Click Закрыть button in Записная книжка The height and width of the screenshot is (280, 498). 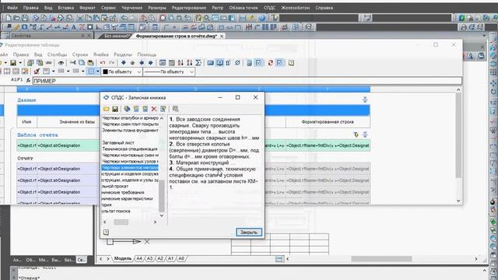click(249, 233)
